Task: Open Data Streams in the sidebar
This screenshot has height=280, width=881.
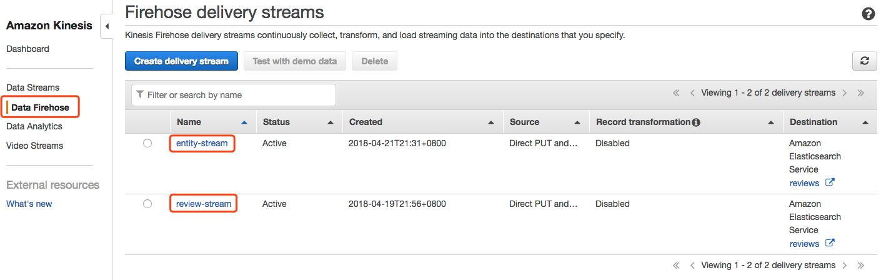Action: [32, 87]
